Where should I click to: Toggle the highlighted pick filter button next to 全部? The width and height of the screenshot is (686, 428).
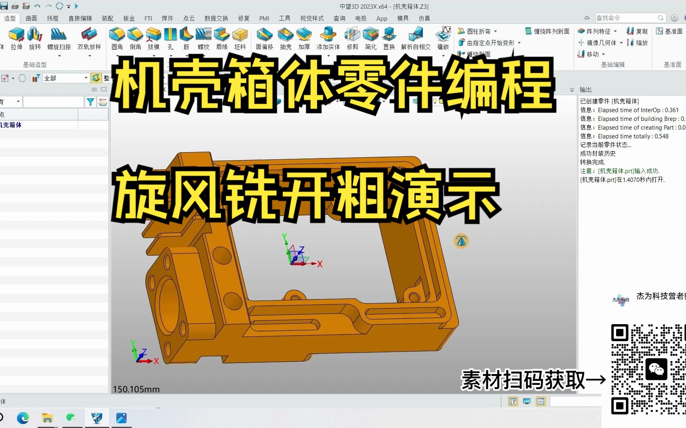tap(96, 78)
